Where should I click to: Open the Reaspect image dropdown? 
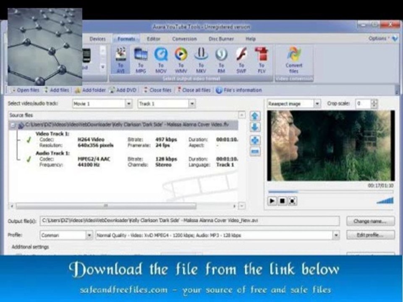[x=317, y=104]
